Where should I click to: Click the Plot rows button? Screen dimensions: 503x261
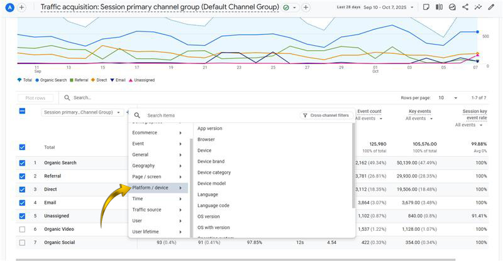[x=35, y=98]
